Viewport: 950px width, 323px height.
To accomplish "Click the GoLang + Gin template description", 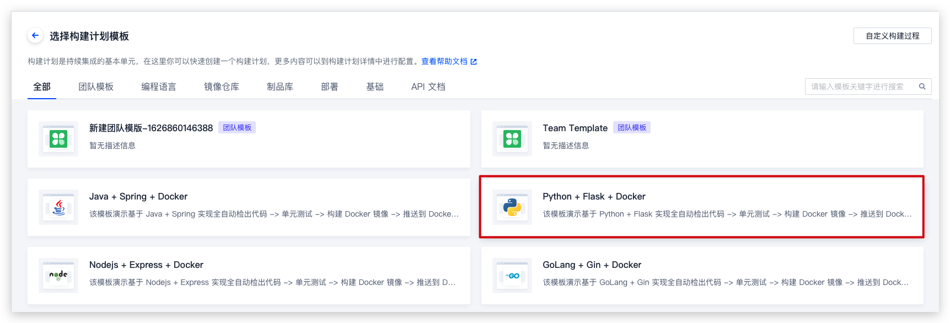I will click(726, 282).
